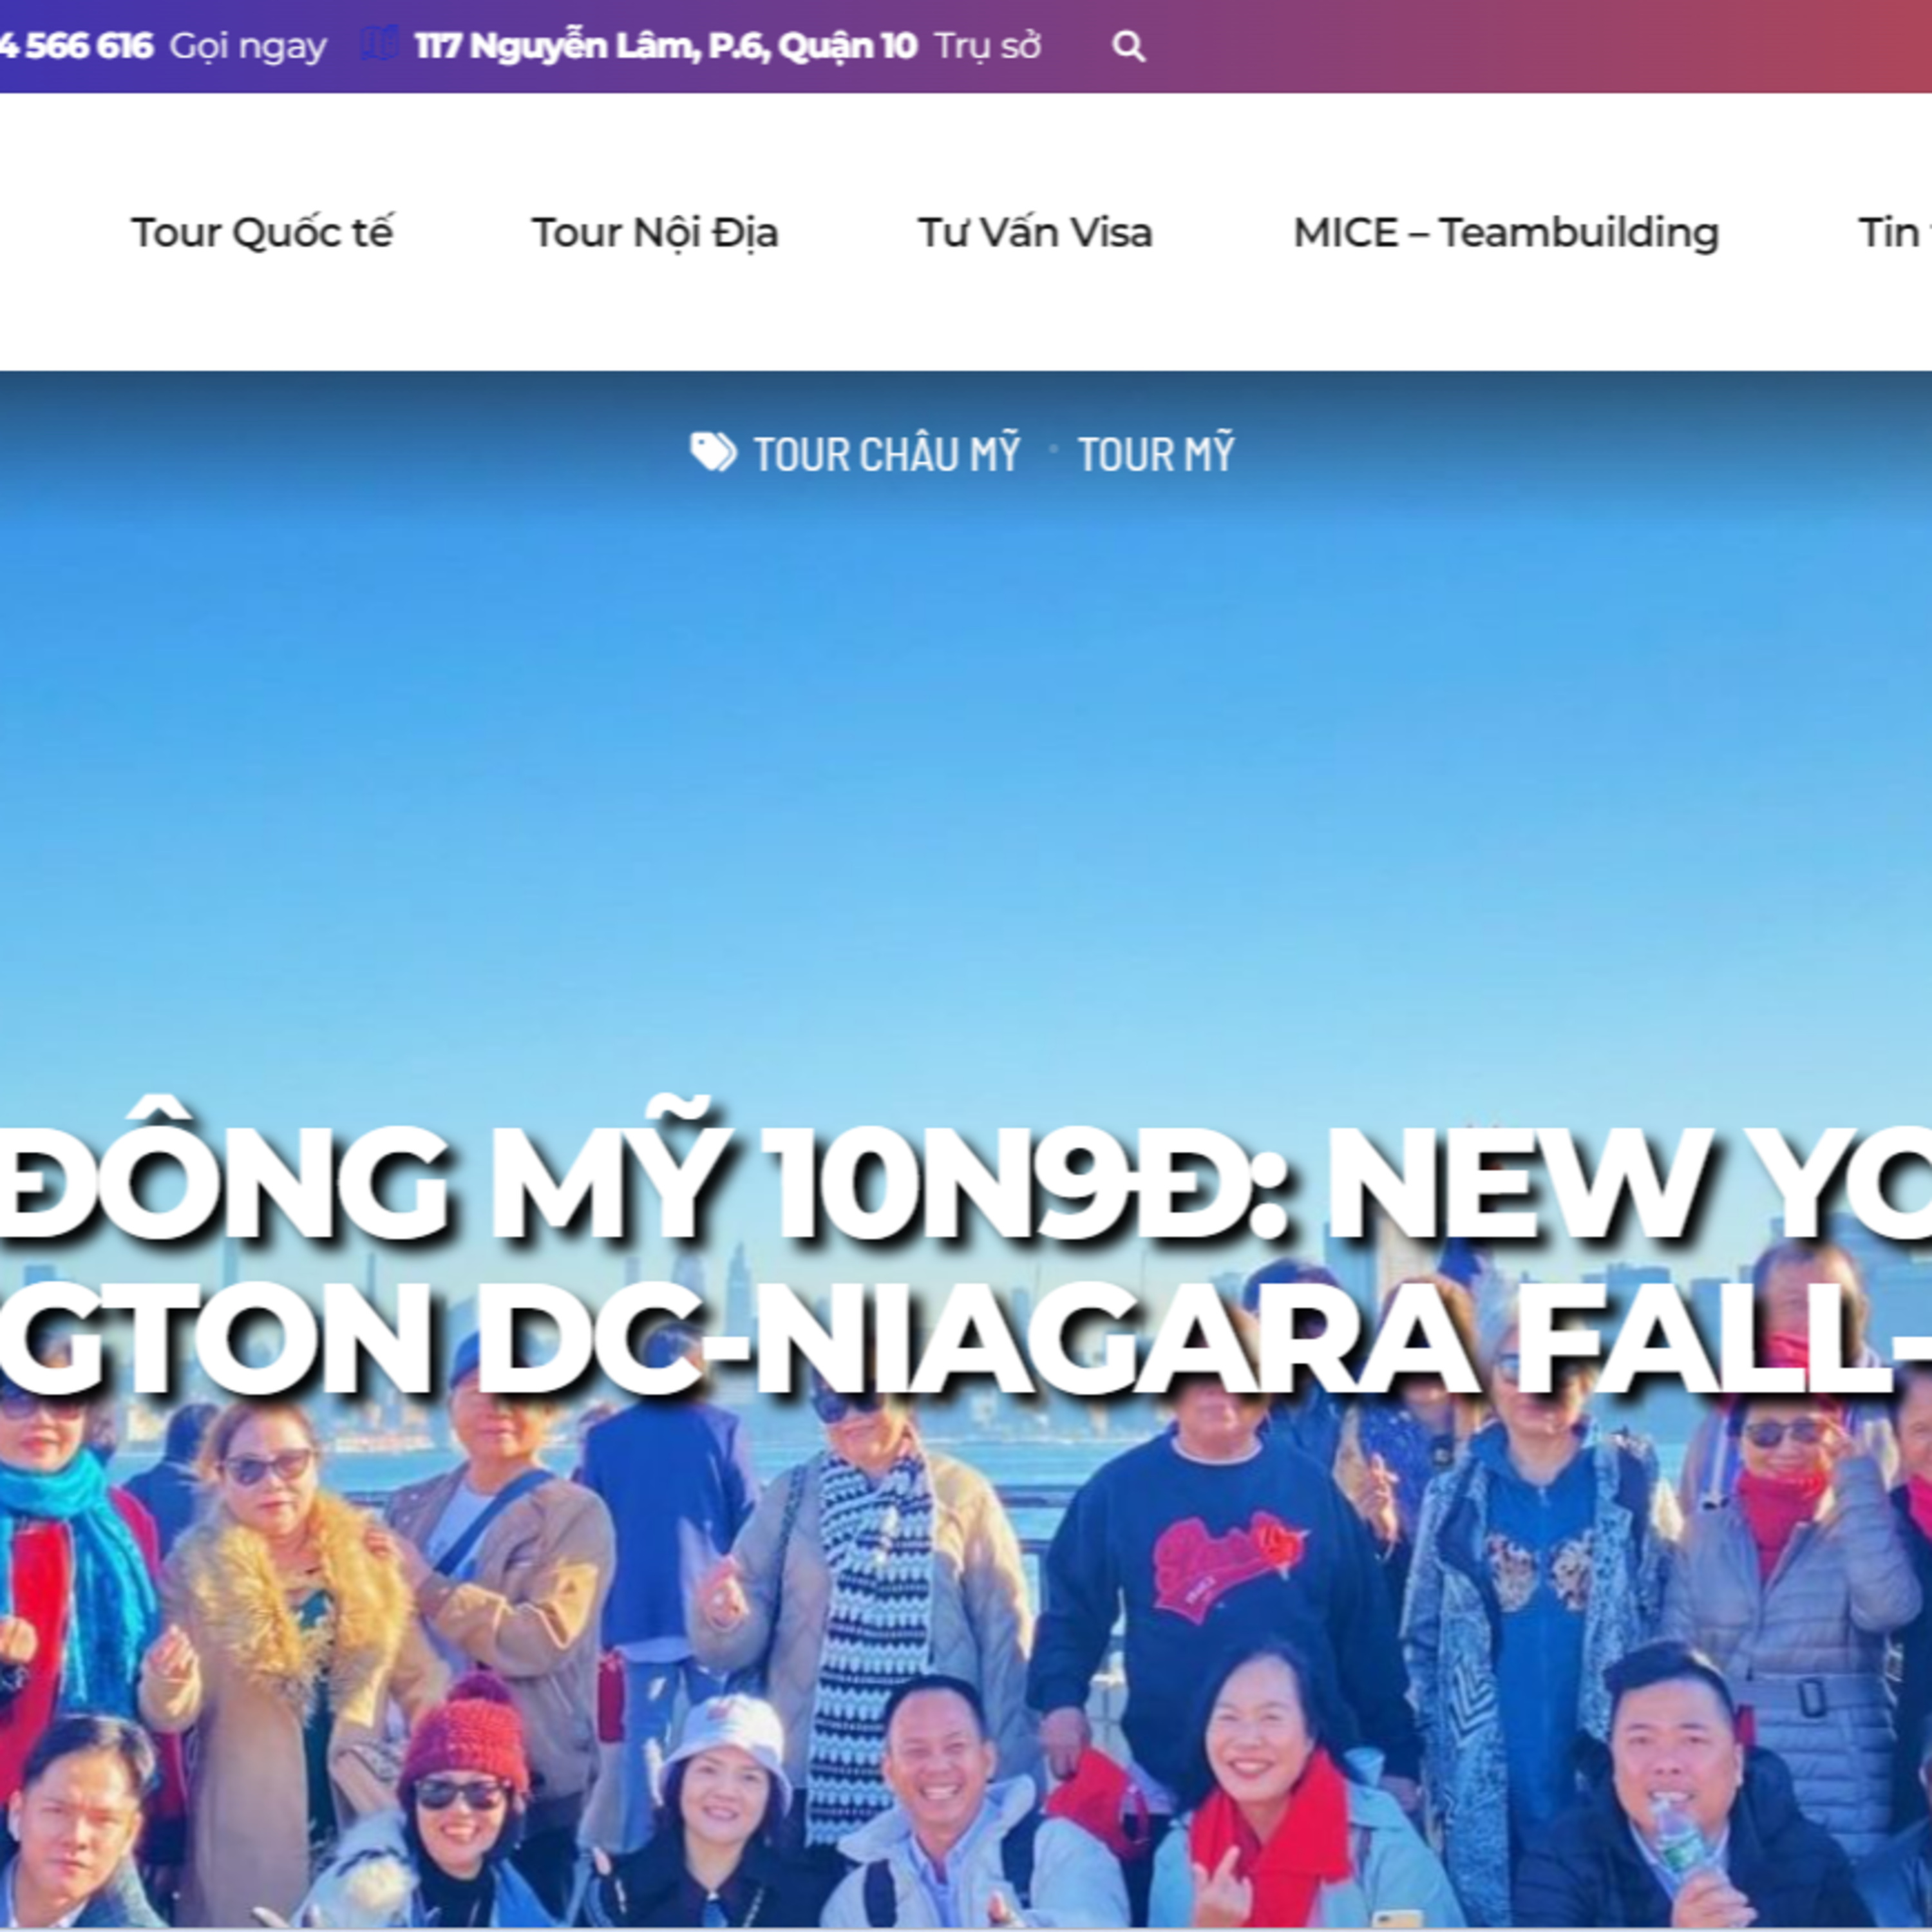
Task: Follow the TOUR MỸ category link
Action: (1156, 454)
